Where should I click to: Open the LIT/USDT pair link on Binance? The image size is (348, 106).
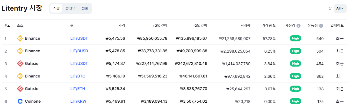tap(79, 38)
